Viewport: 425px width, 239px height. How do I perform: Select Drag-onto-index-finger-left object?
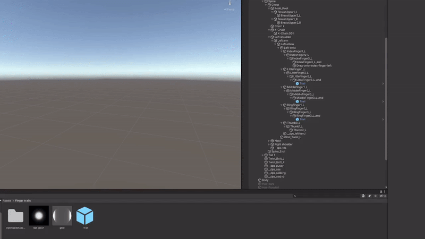(x=313, y=65)
